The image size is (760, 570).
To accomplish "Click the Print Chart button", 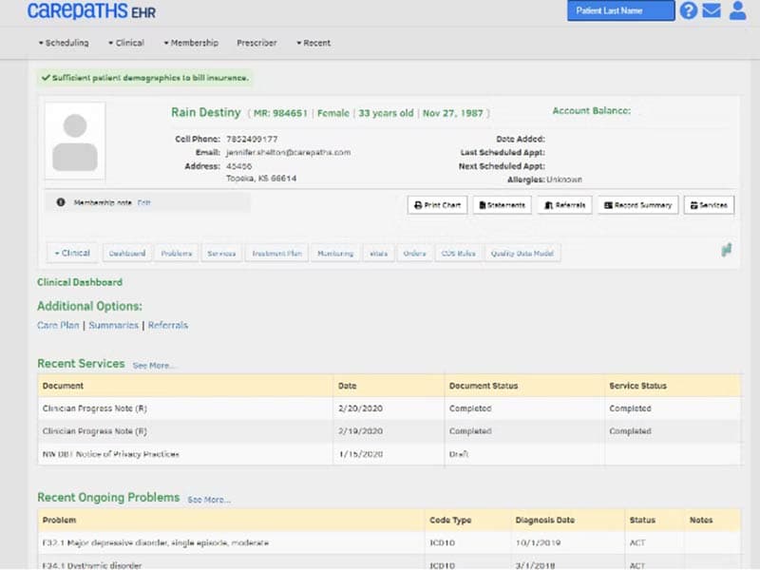I will click(x=437, y=205).
